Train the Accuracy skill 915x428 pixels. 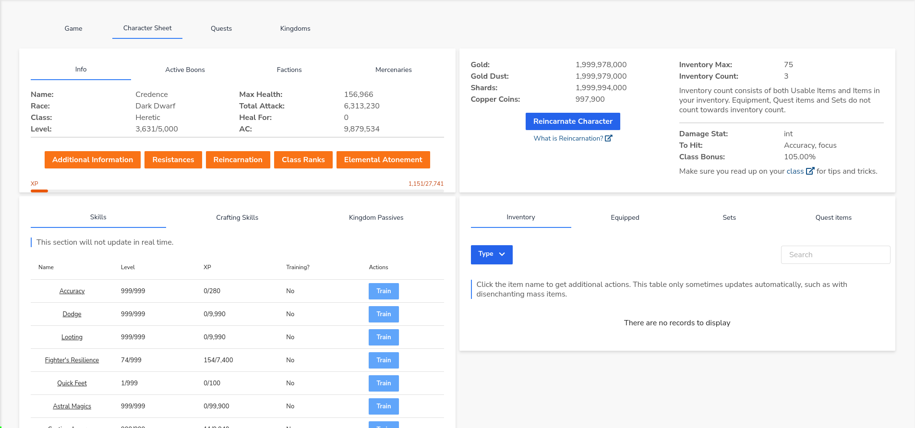point(383,291)
